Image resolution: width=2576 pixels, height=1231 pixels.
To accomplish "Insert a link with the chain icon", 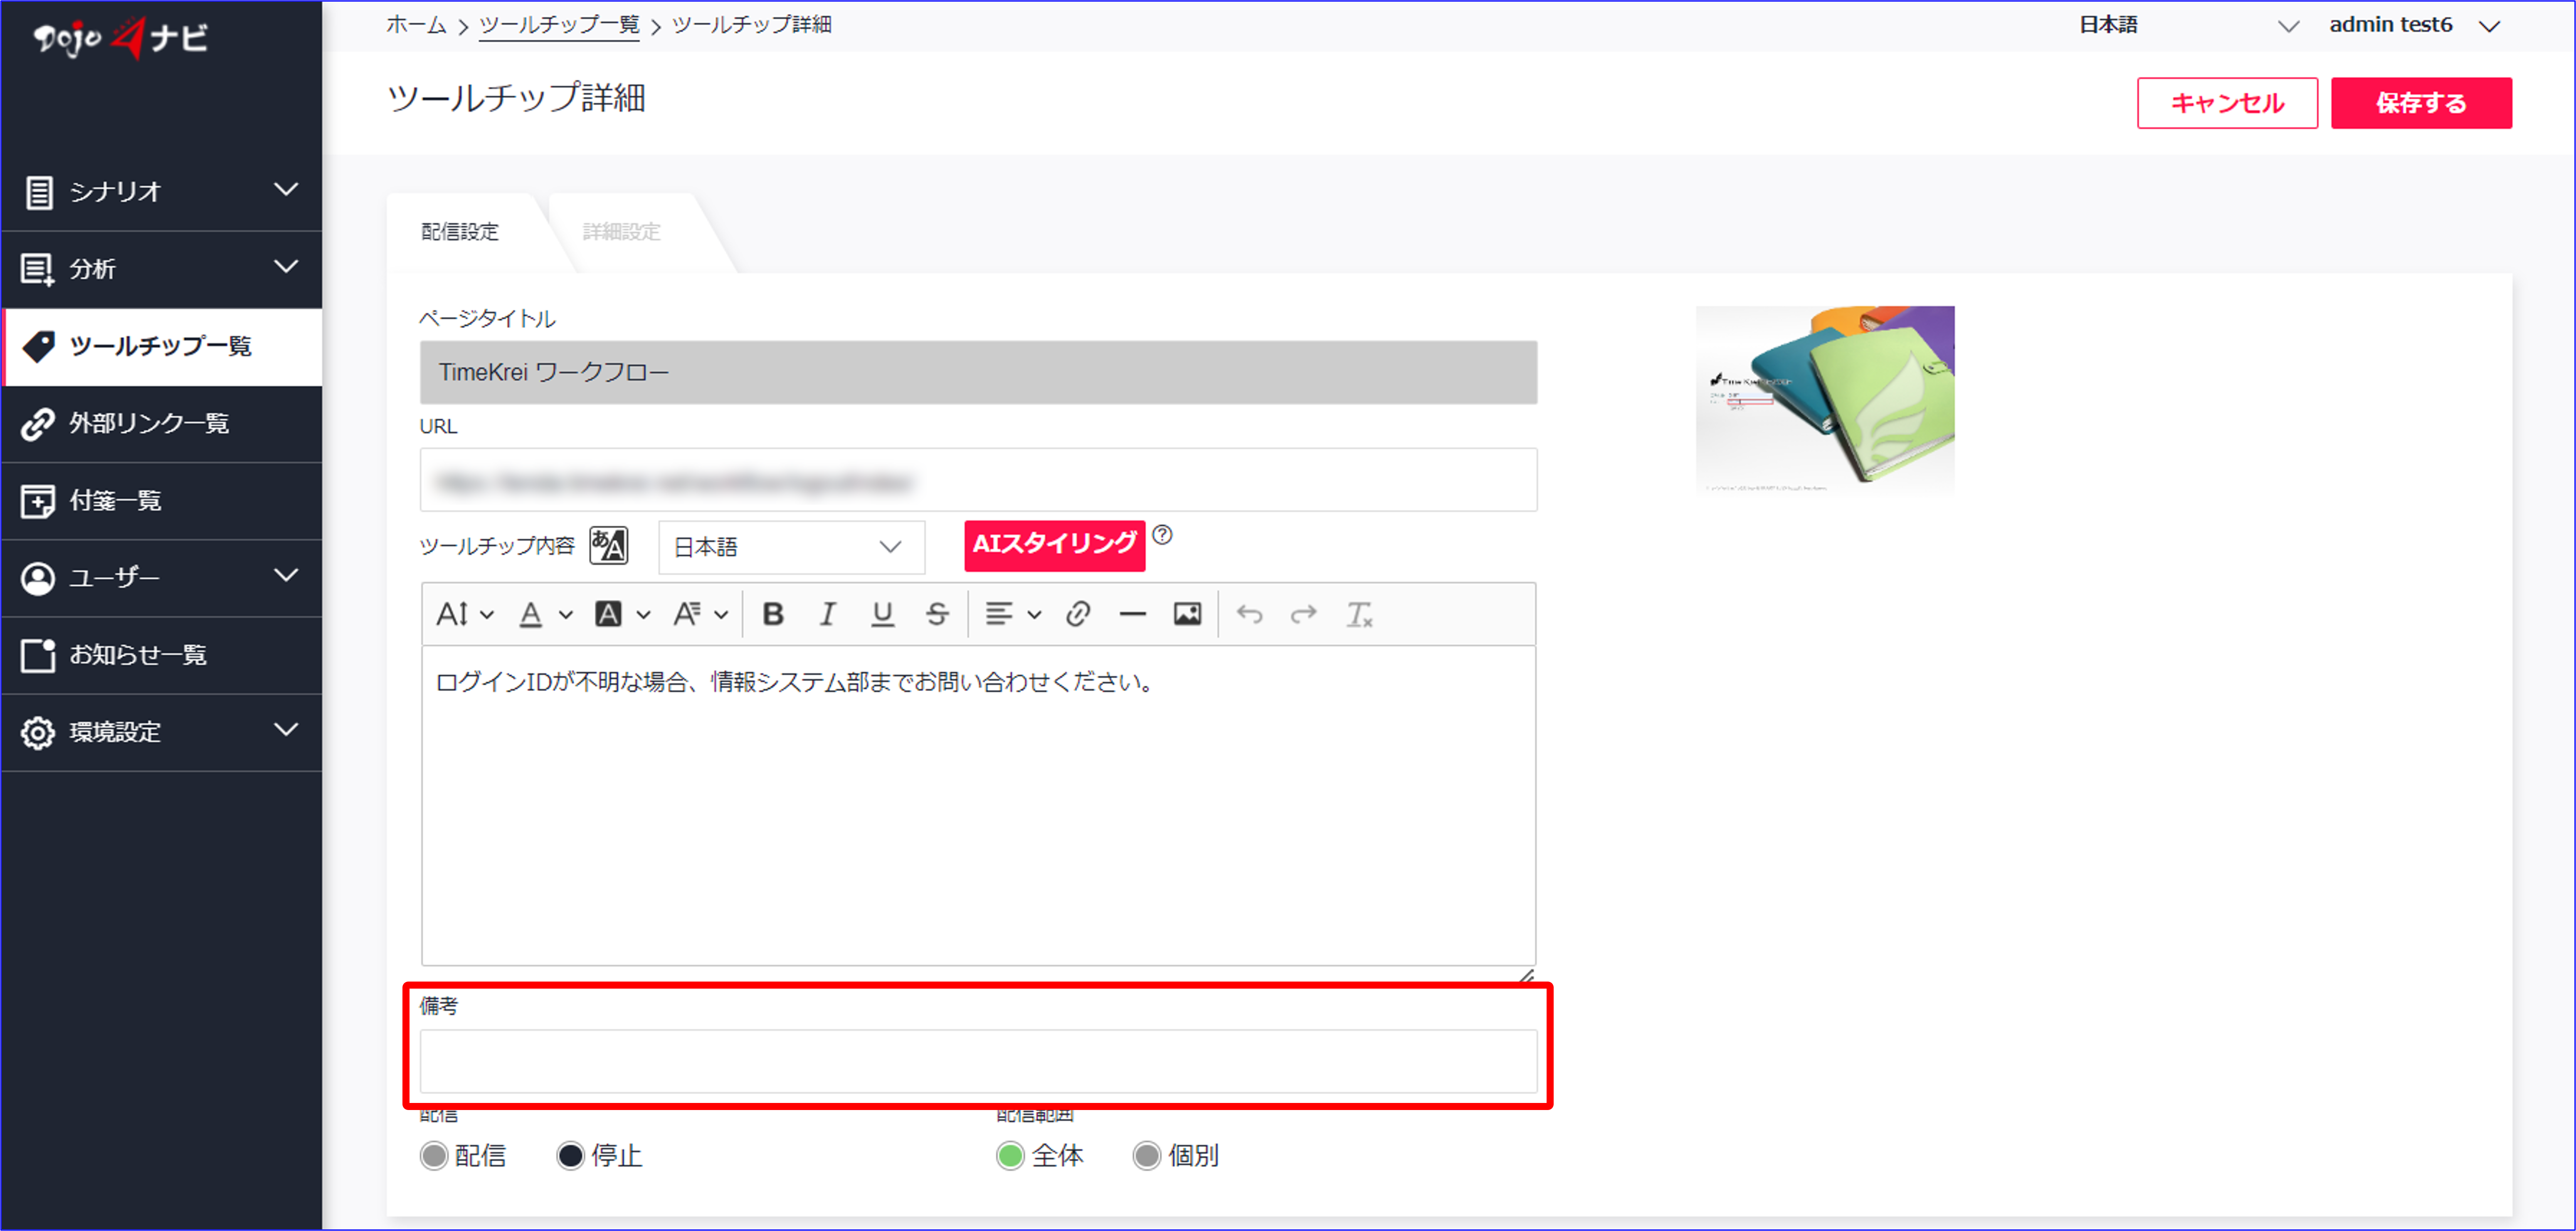I will pos(1078,614).
